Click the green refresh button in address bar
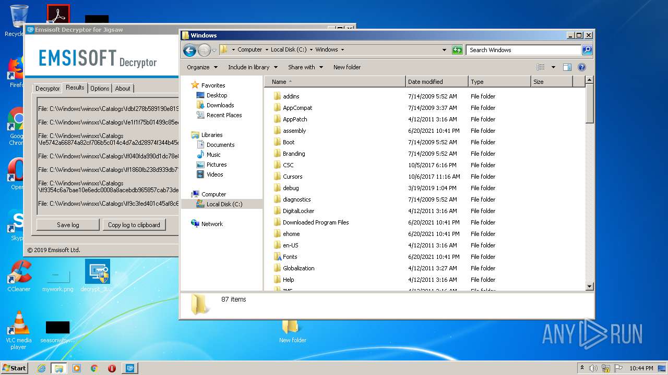668x375 pixels. coord(457,50)
